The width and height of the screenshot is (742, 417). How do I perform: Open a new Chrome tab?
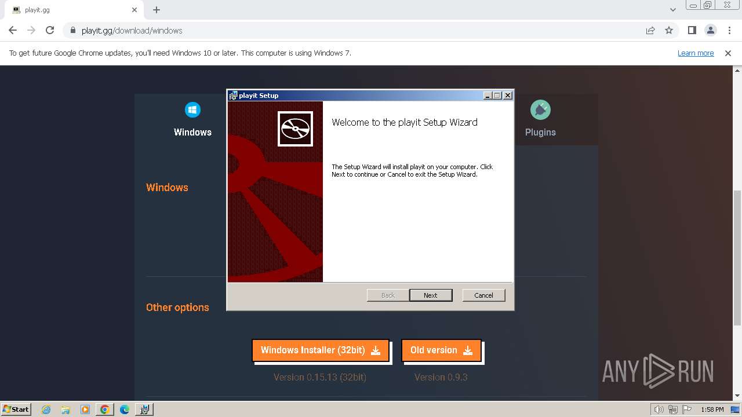coord(157,10)
